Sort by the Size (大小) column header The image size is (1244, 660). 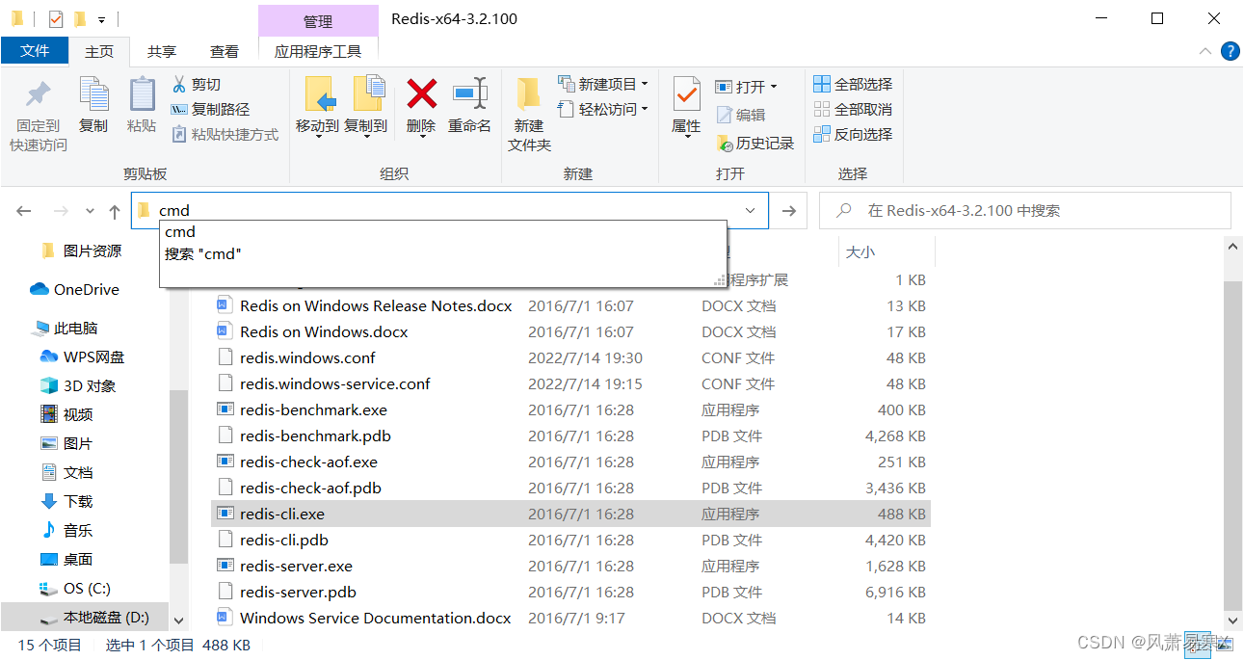click(x=860, y=251)
